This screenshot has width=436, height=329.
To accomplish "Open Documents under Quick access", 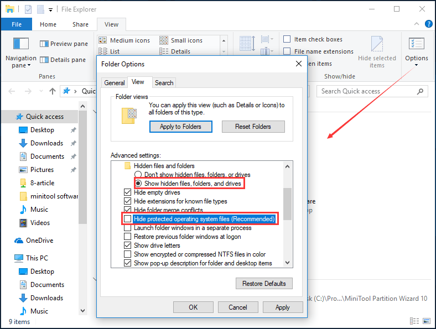I will pyautogui.click(x=47, y=156).
